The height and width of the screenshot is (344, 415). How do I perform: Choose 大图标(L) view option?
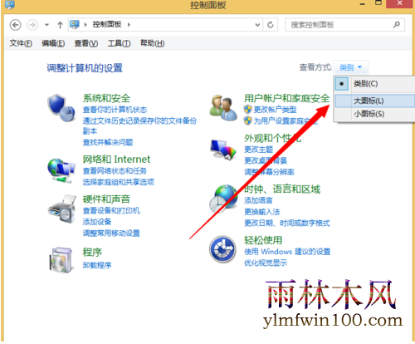[x=375, y=101]
